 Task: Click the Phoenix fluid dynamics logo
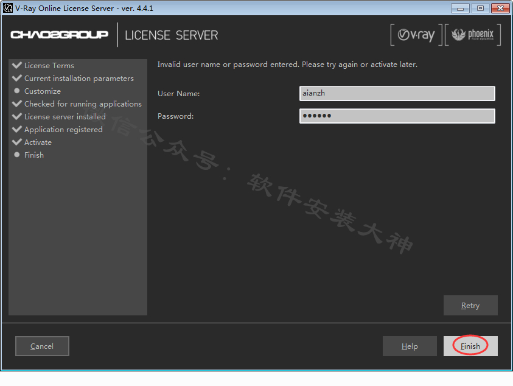tap(473, 34)
